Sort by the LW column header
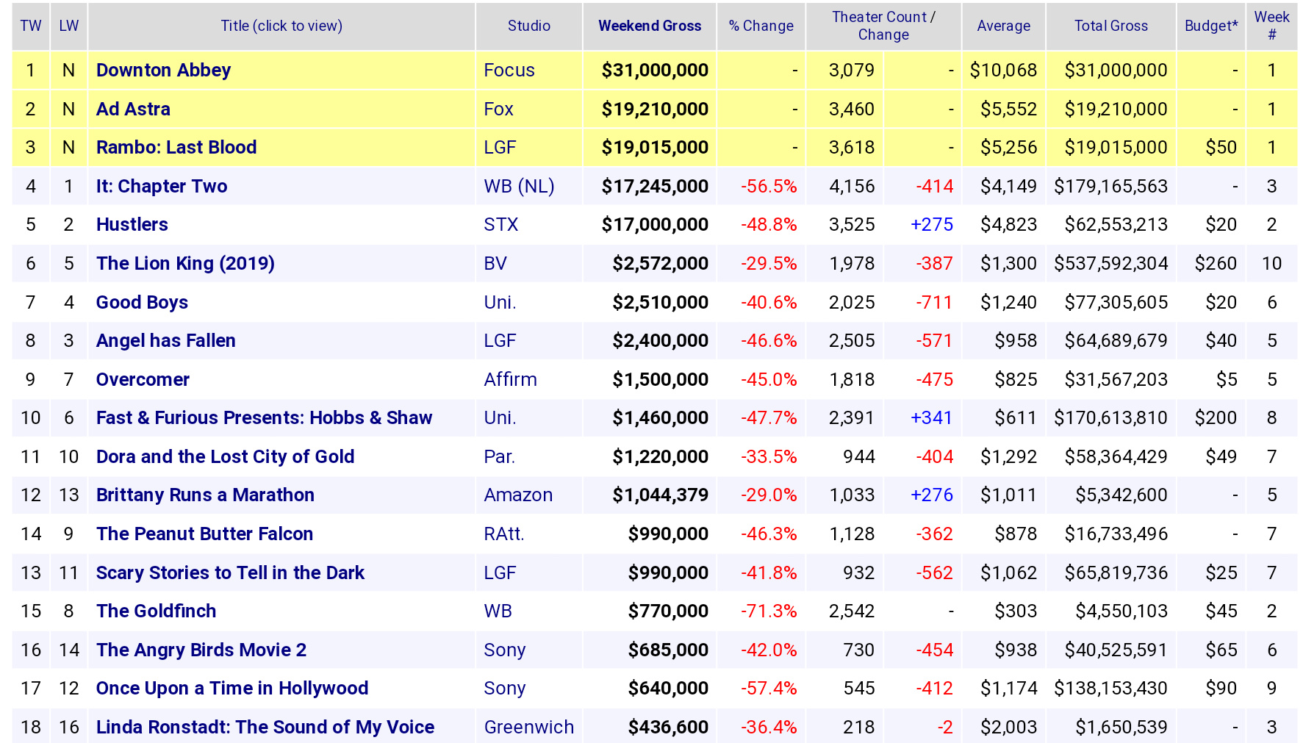 coord(69,26)
